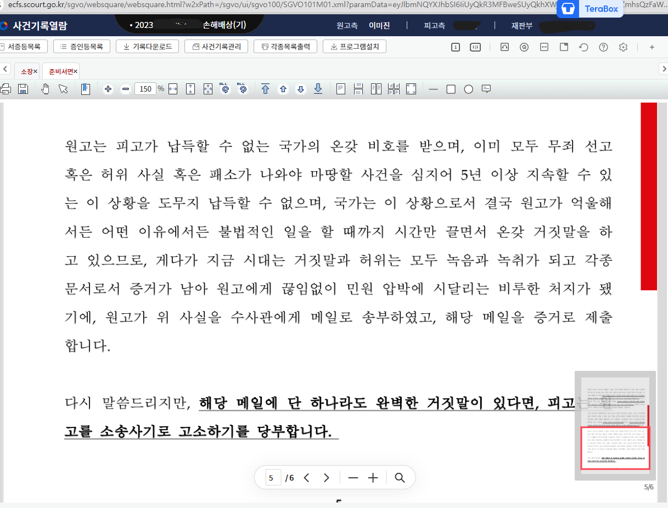Click the save document icon
This screenshot has height=508, width=668.
click(23, 88)
